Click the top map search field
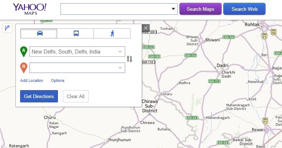The image size is (282, 148). coord(115,9)
